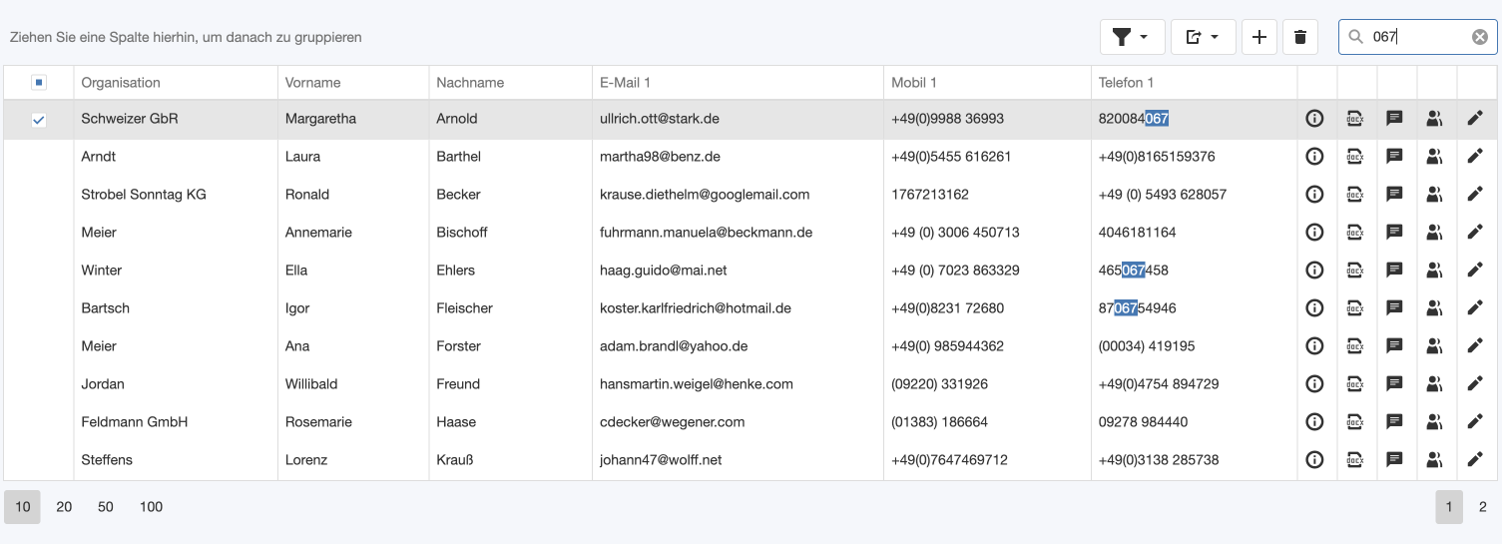The height and width of the screenshot is (544, 1502).
Task: Click the info icon for Margaretha Arnold
Action: point(1314,119)
